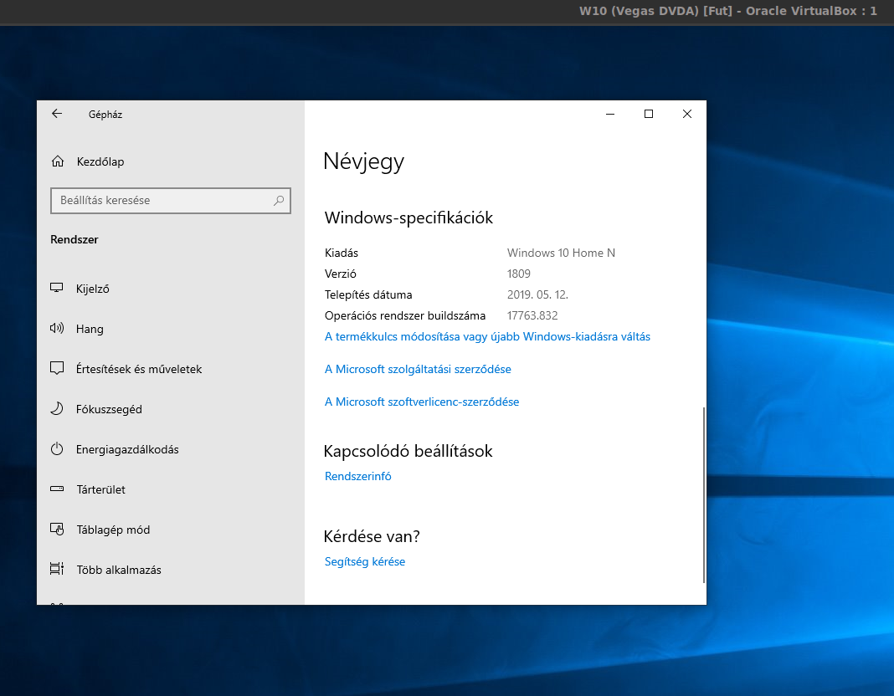Click the Energiagazdálkodás power icon
The image size is (894, 696).
(x=57, y=449)
